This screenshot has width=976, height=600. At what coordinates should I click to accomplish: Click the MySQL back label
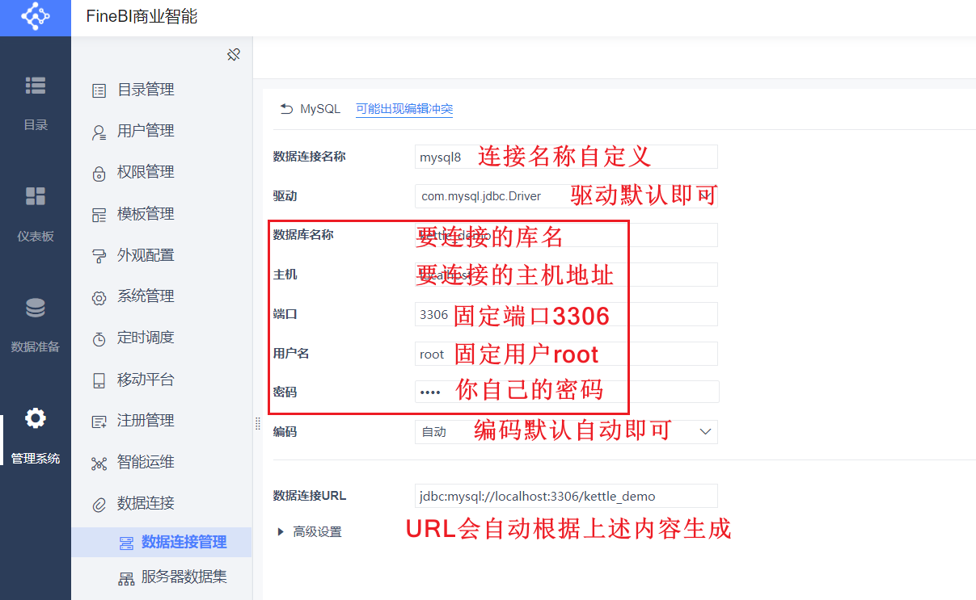pyautogui.click(x=320, y=109)
